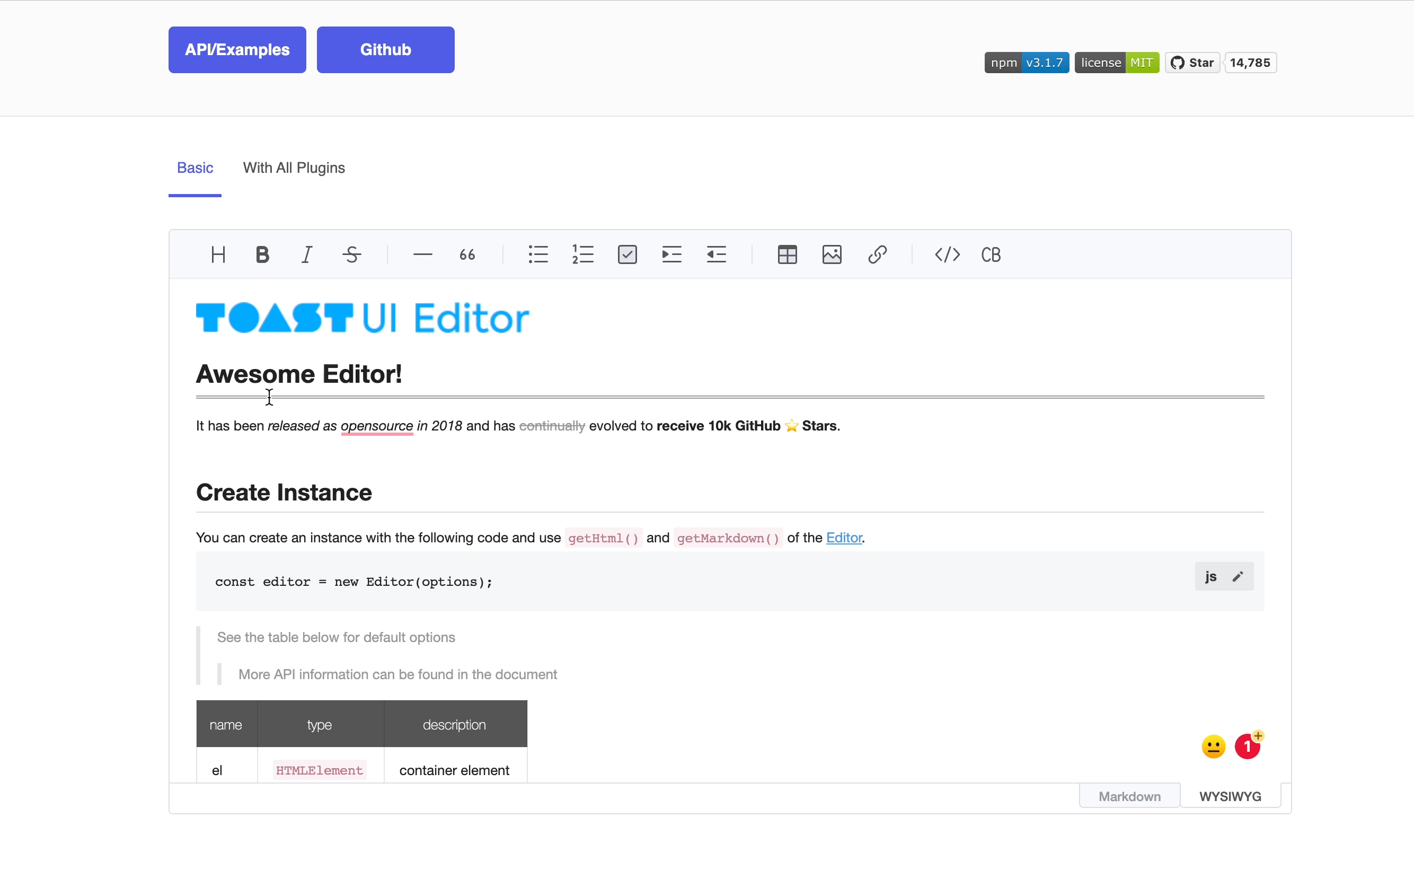Edit the js code block language
The height and width of the screenshot is (879, 1414).
1238,577
